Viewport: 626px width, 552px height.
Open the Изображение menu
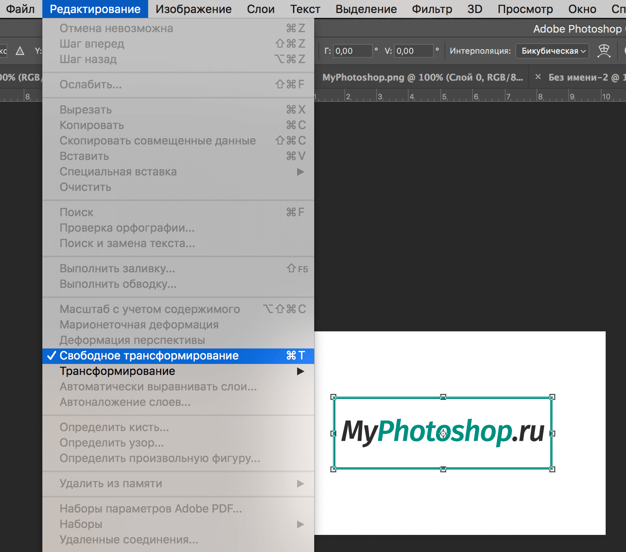point(193,9)
